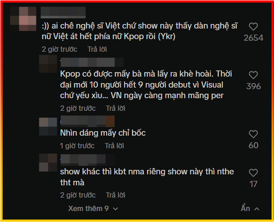Like the 'Nhìn dáng mấy chỉ bốc' reply
The height and width of the screenshot is (222, 274).
point(253,134)
